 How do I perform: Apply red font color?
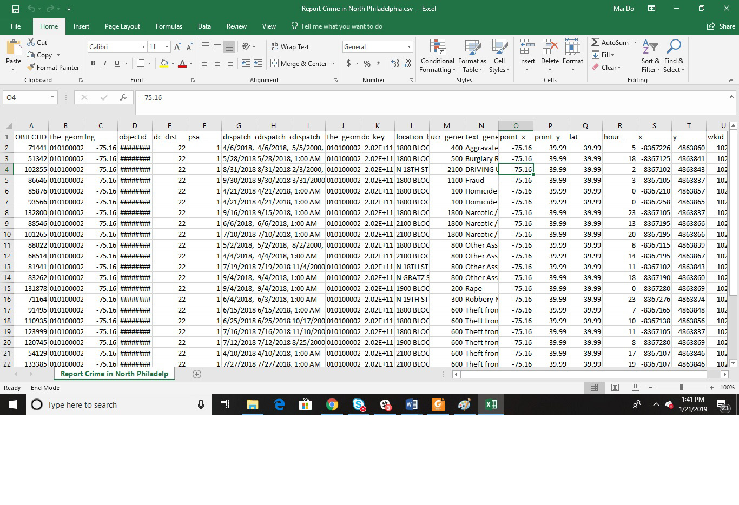(x=182, y=63)
